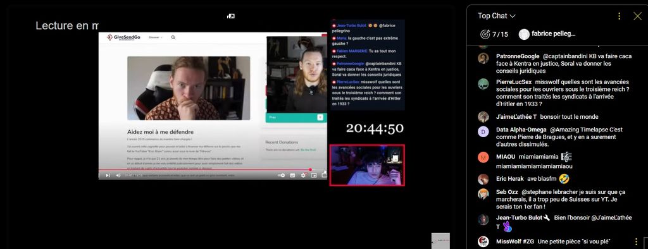Toggle the autoplay switch in the player
The image size is (648, 249).
click(x=281, y=176)
